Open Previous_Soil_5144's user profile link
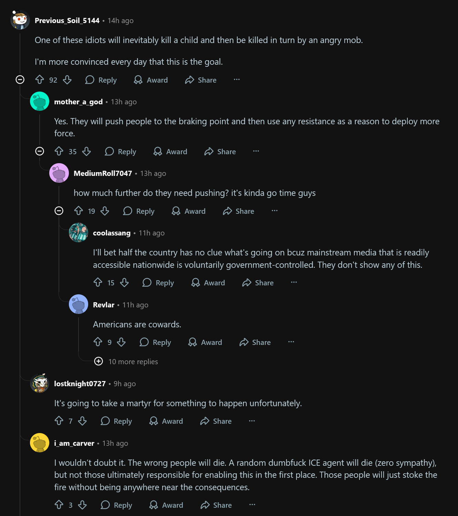Screen dimensions: 458x516 coord(67,21)
